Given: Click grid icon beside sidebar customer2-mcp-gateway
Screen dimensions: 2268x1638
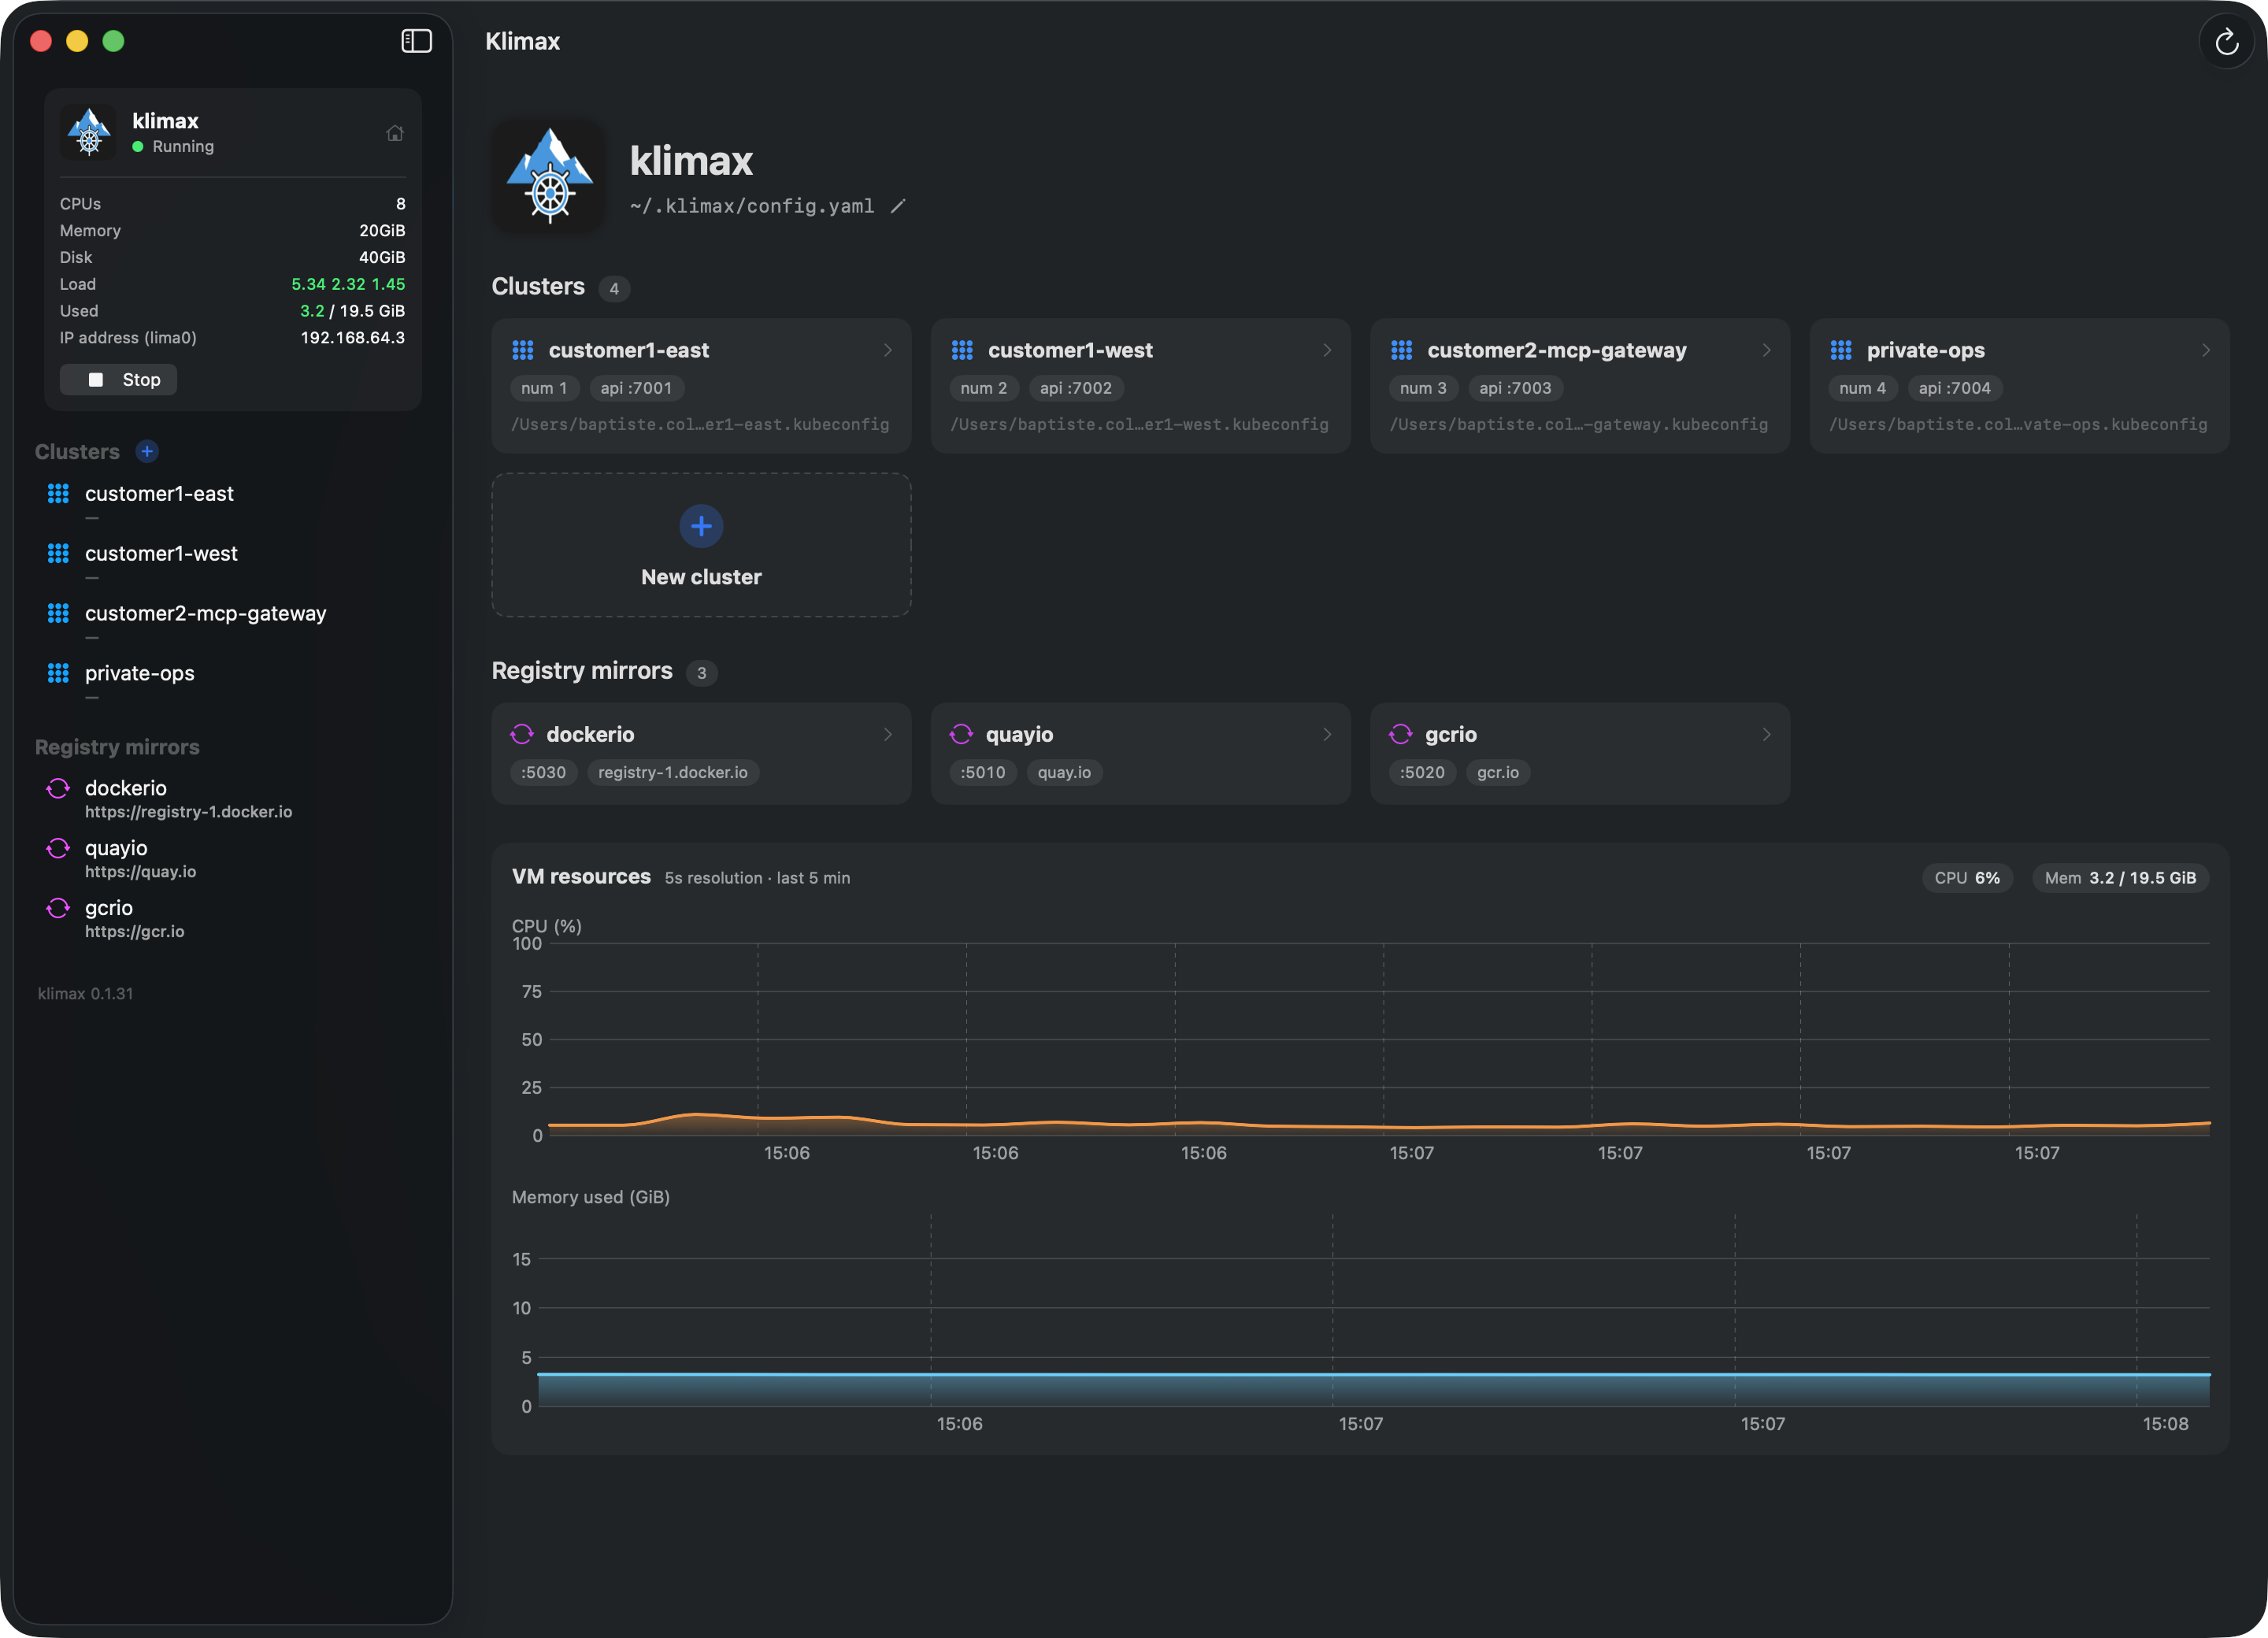Looking at the screenshot, I should 58,614.
